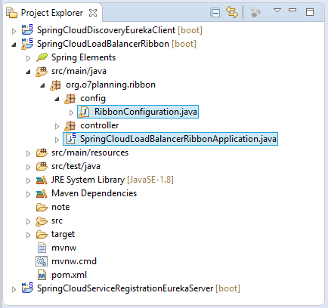The image size is (328, 308).
Task: Click the Collapse All toolbar icon
Action: [215, 12]
